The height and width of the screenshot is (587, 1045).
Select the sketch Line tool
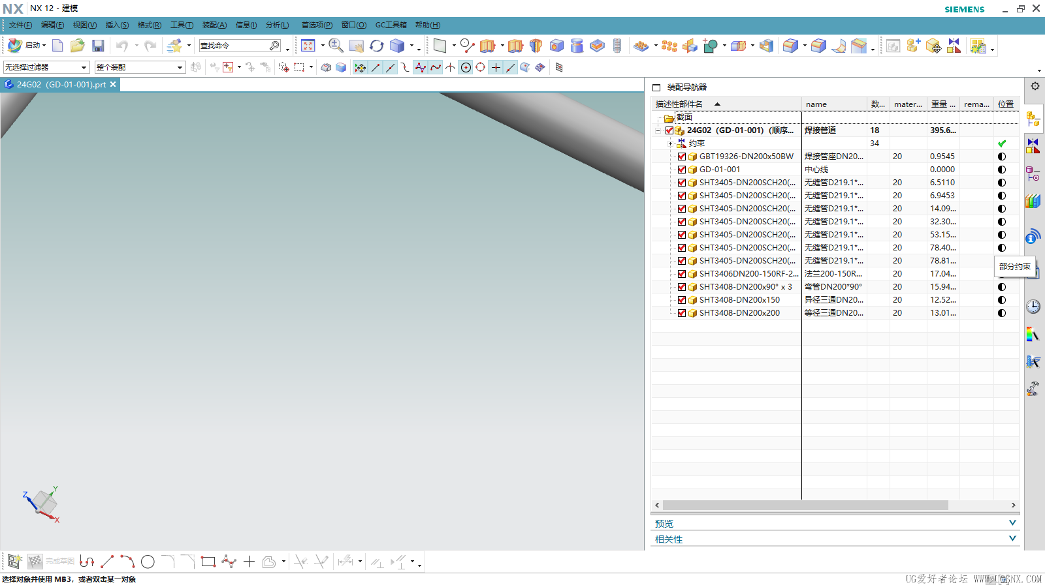tap(108, 562)
